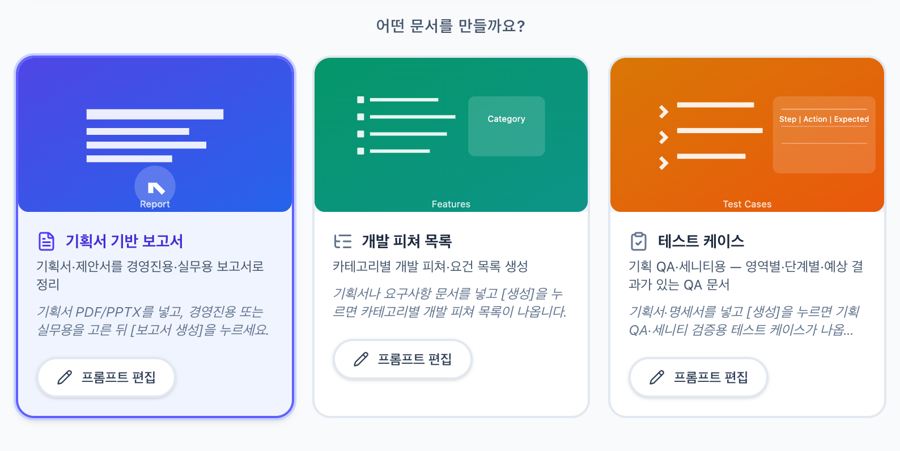Click a chevron arrow bullet in the Test Cases illustration
Image resolution: width=900 pixels, height=451 pixels.
pyautogui.click(x=663, y=112)
